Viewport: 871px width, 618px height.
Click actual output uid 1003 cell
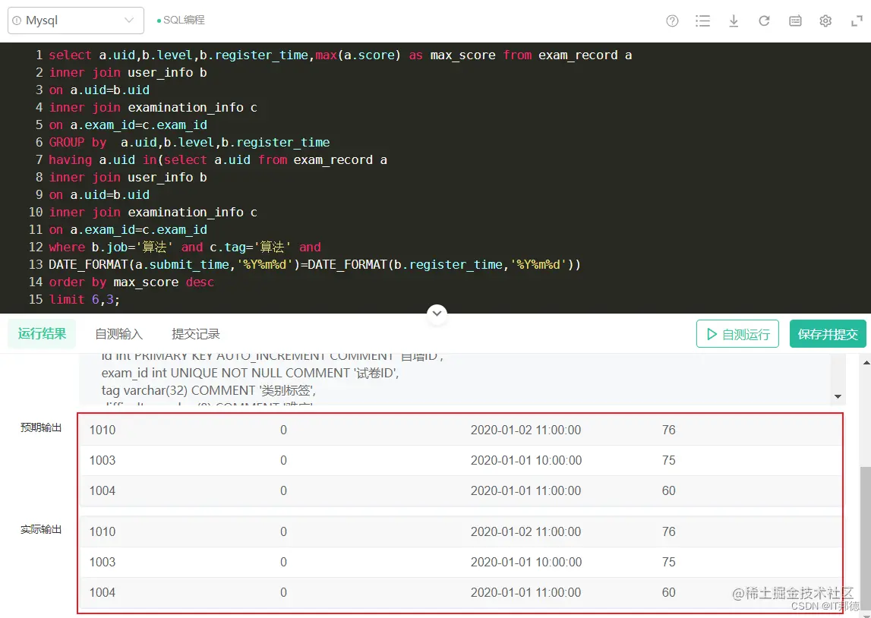(x=103, y=562)
